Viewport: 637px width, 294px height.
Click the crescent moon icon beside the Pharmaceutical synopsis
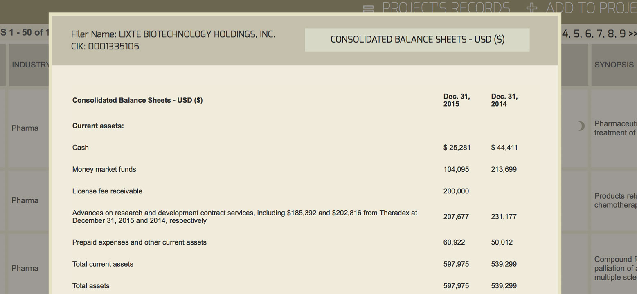(581, 126)
